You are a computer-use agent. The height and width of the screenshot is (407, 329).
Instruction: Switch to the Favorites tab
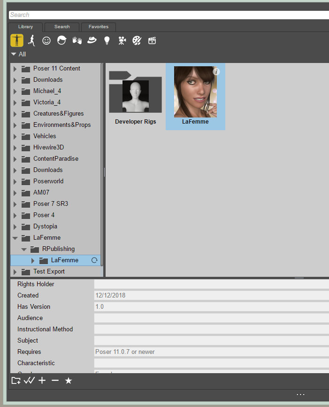[x=99, y=27]
